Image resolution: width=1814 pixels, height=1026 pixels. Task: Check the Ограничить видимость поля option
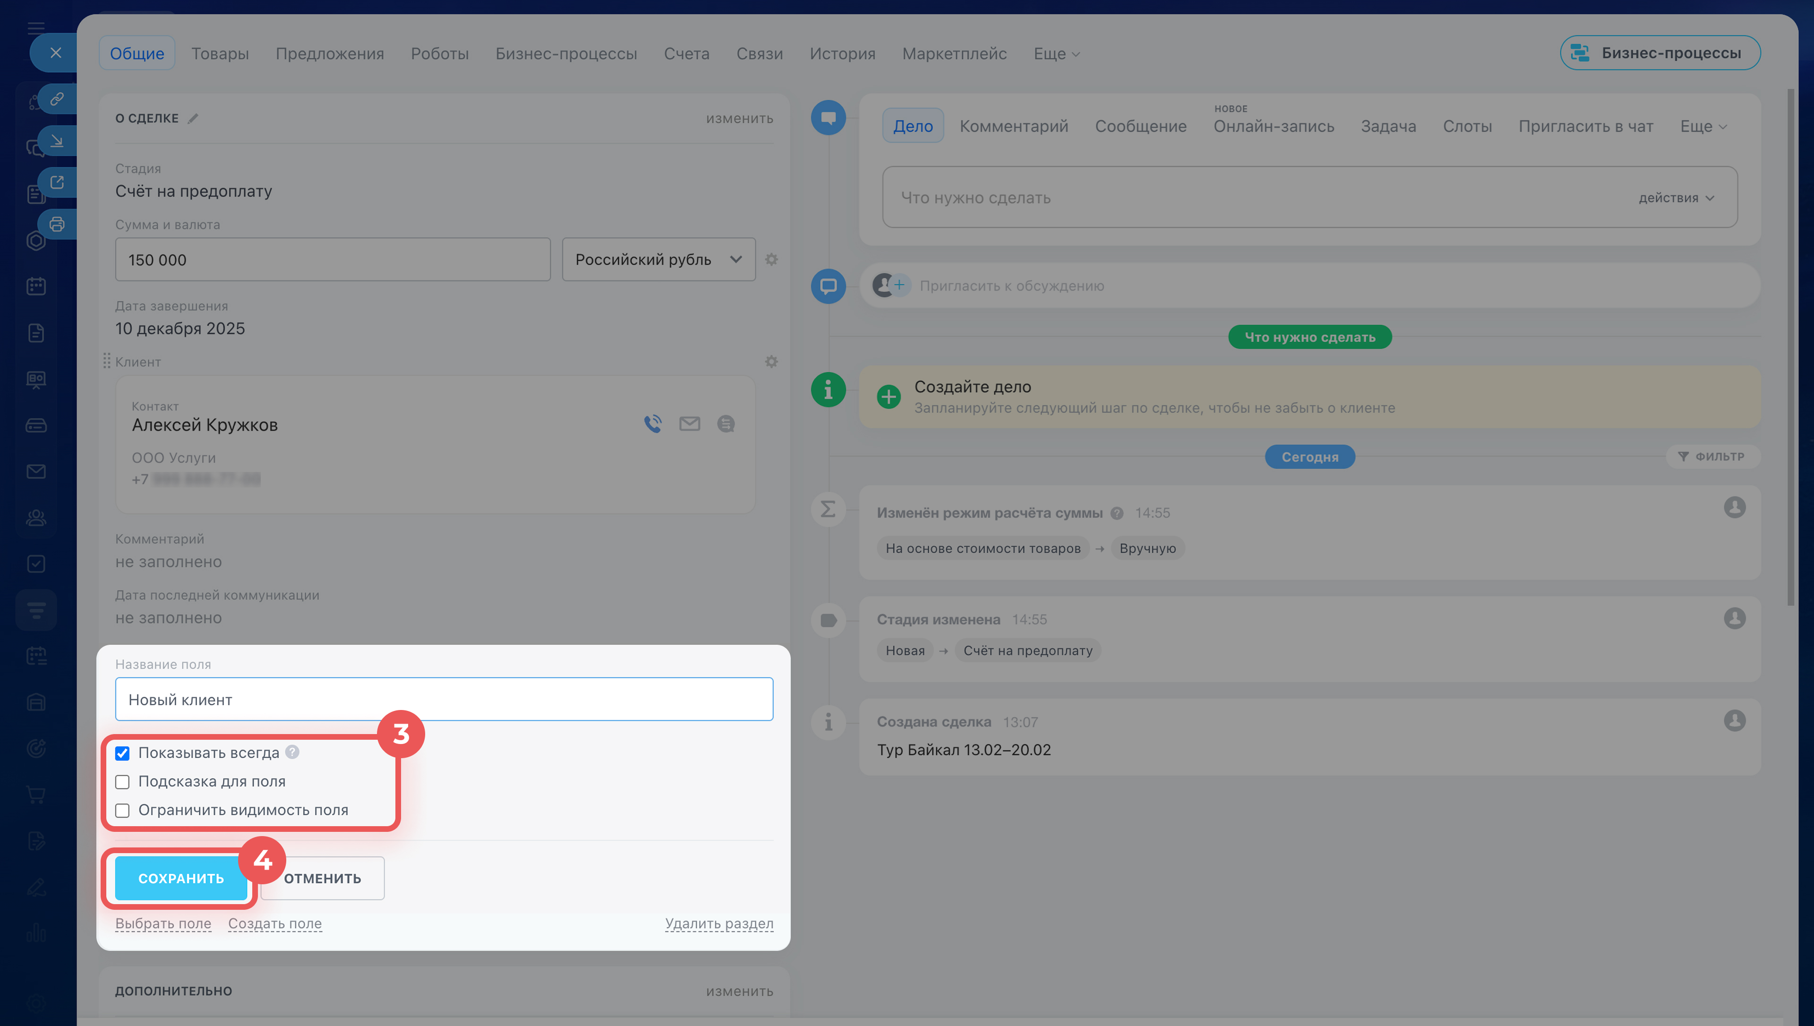122,811
